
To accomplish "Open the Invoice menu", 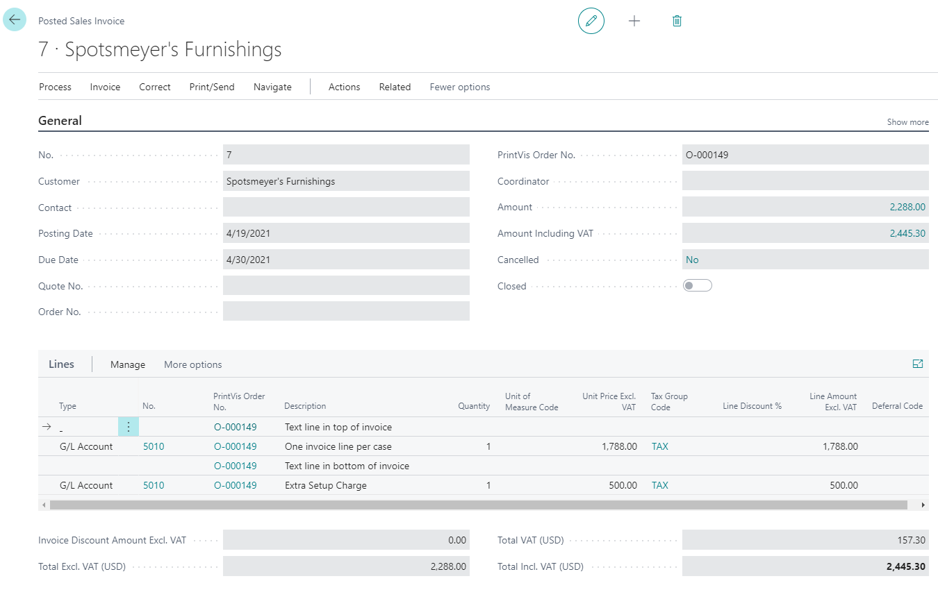I will click(105, 87).
